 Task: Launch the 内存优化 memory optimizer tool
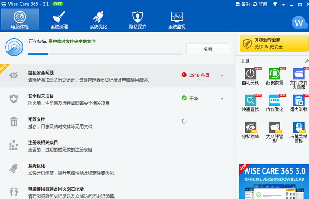275,103
